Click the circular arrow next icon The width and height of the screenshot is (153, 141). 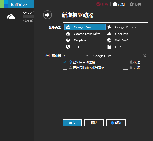[x=47, y=15]
